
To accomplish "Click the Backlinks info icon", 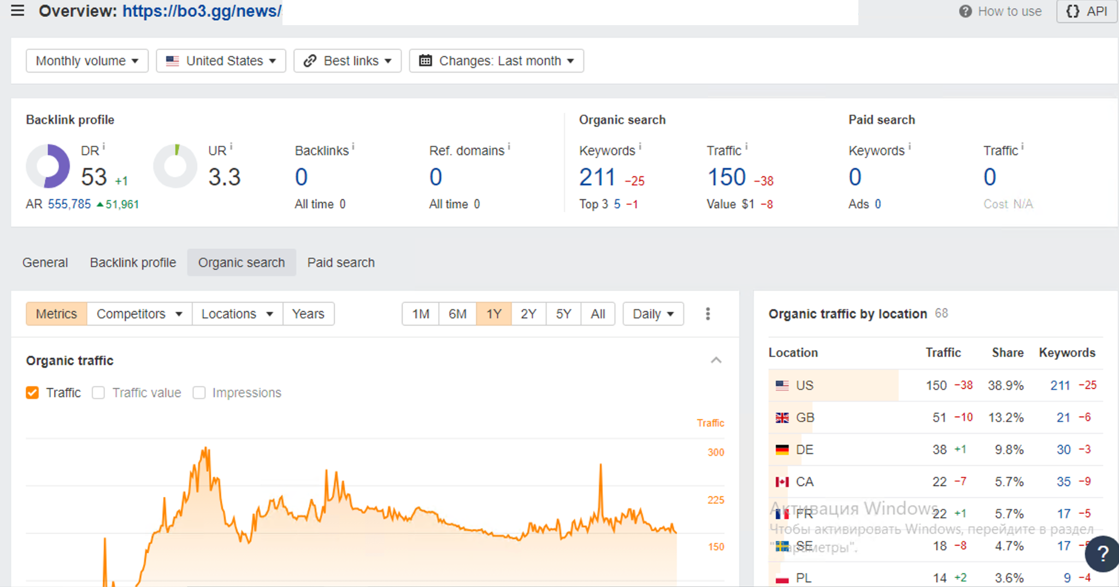I will tap(353, 147).
